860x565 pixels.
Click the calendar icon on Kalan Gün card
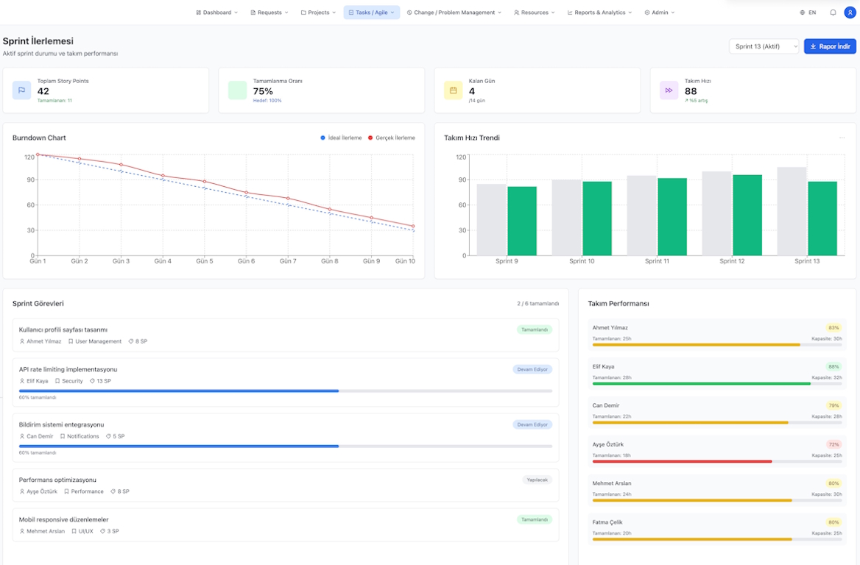click(x=453, y=90)
